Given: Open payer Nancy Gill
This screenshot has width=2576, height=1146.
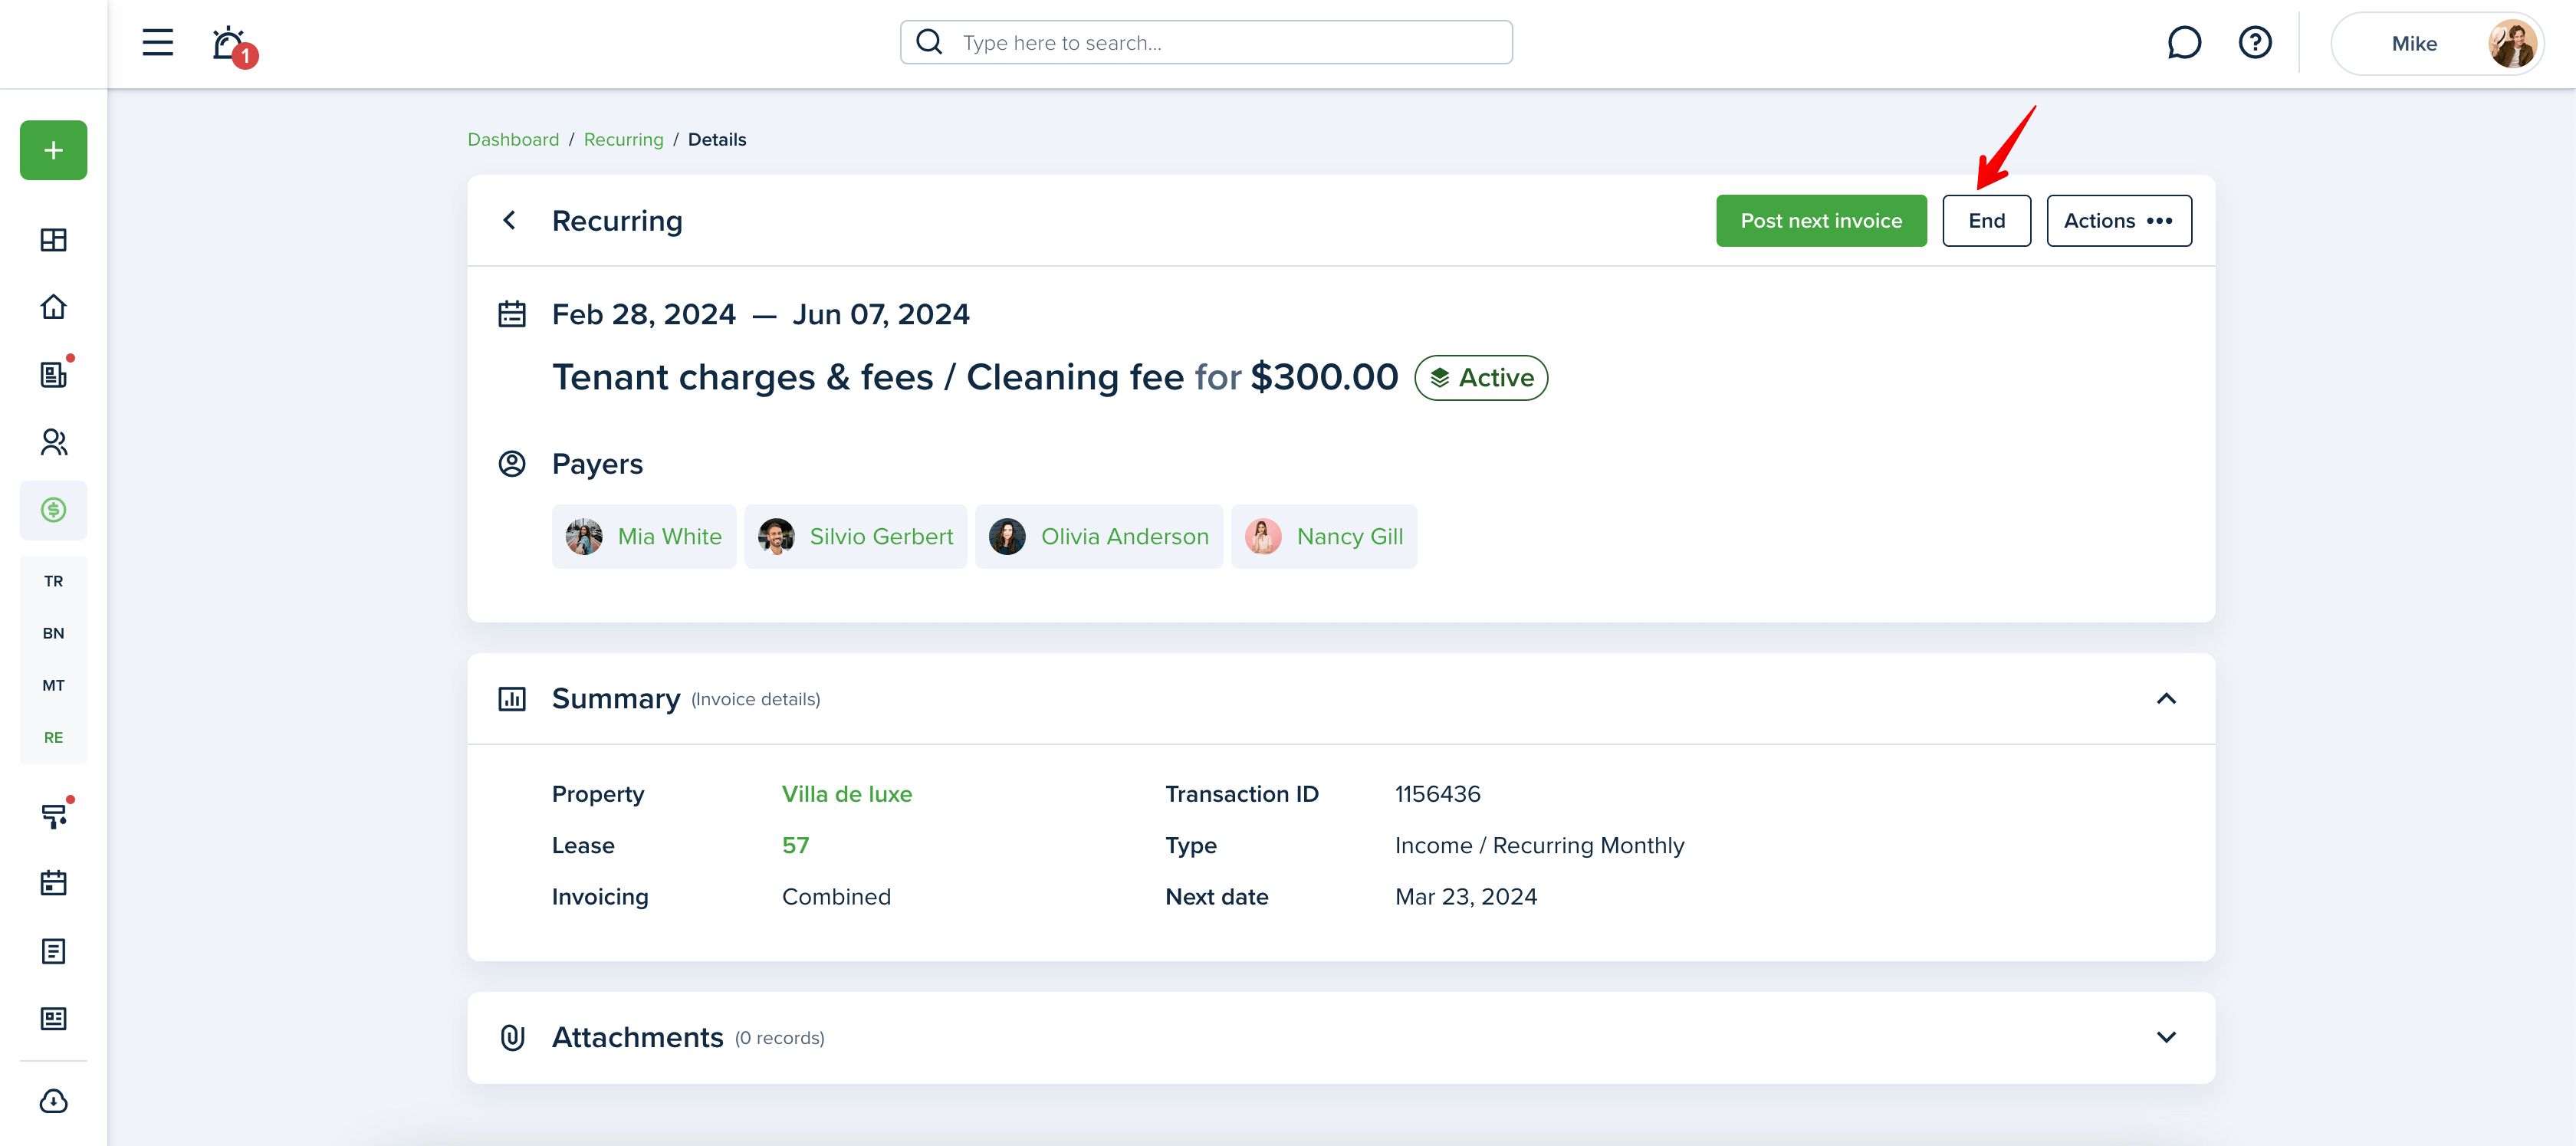Looking at the screenshot, I should [x=1324, y=537].
